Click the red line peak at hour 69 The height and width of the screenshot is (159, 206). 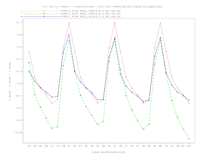(x=160, y=23)
